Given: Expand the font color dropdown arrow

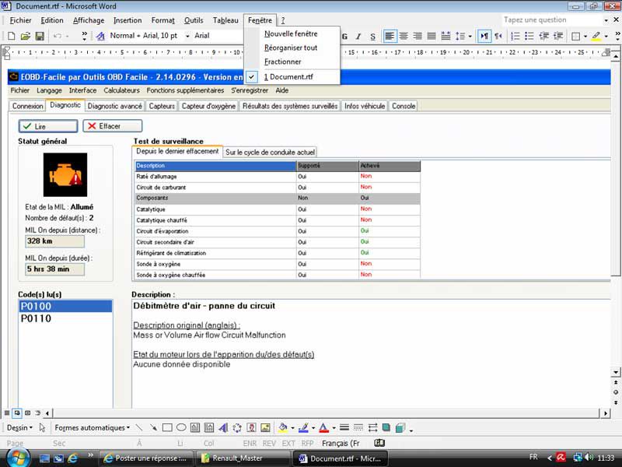Looking at the screenshot, I should point(334,427).
